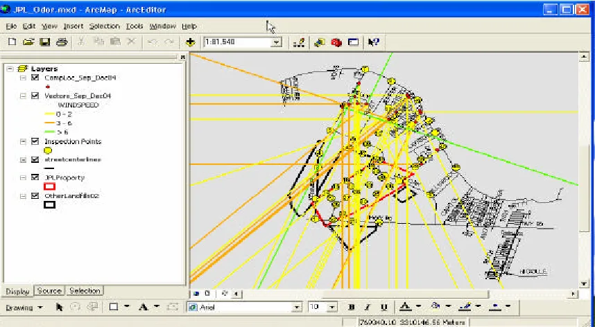Image resolution: width=595 pixels, height=327 pixels.
Task: Click the red JPLProperty rectangle symbol
Action: (x=50, y=186)
